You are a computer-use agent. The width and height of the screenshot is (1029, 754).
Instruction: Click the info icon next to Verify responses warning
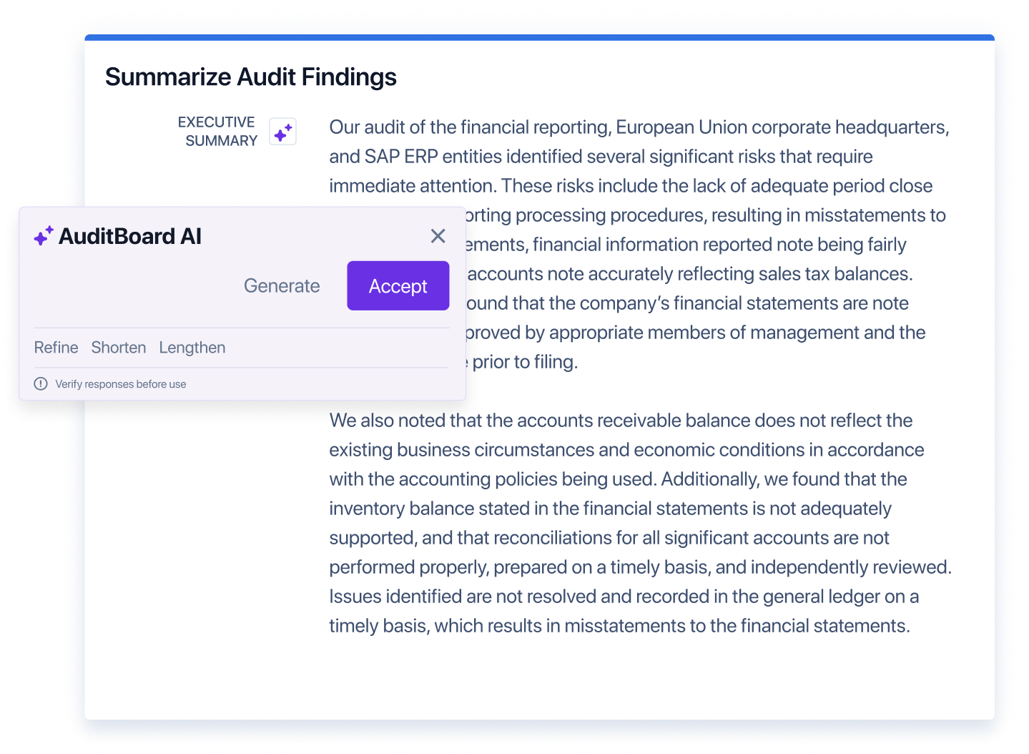(x=41, y=383)
